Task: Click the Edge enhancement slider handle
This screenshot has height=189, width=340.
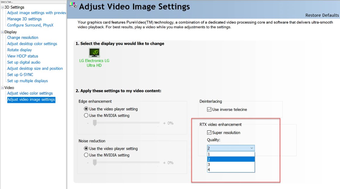Action: point(95,123)
